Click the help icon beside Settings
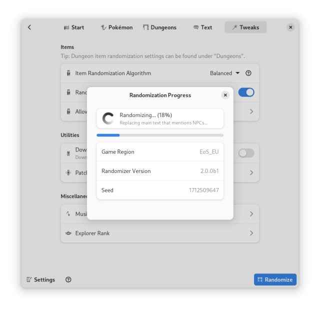 point(68,279)
